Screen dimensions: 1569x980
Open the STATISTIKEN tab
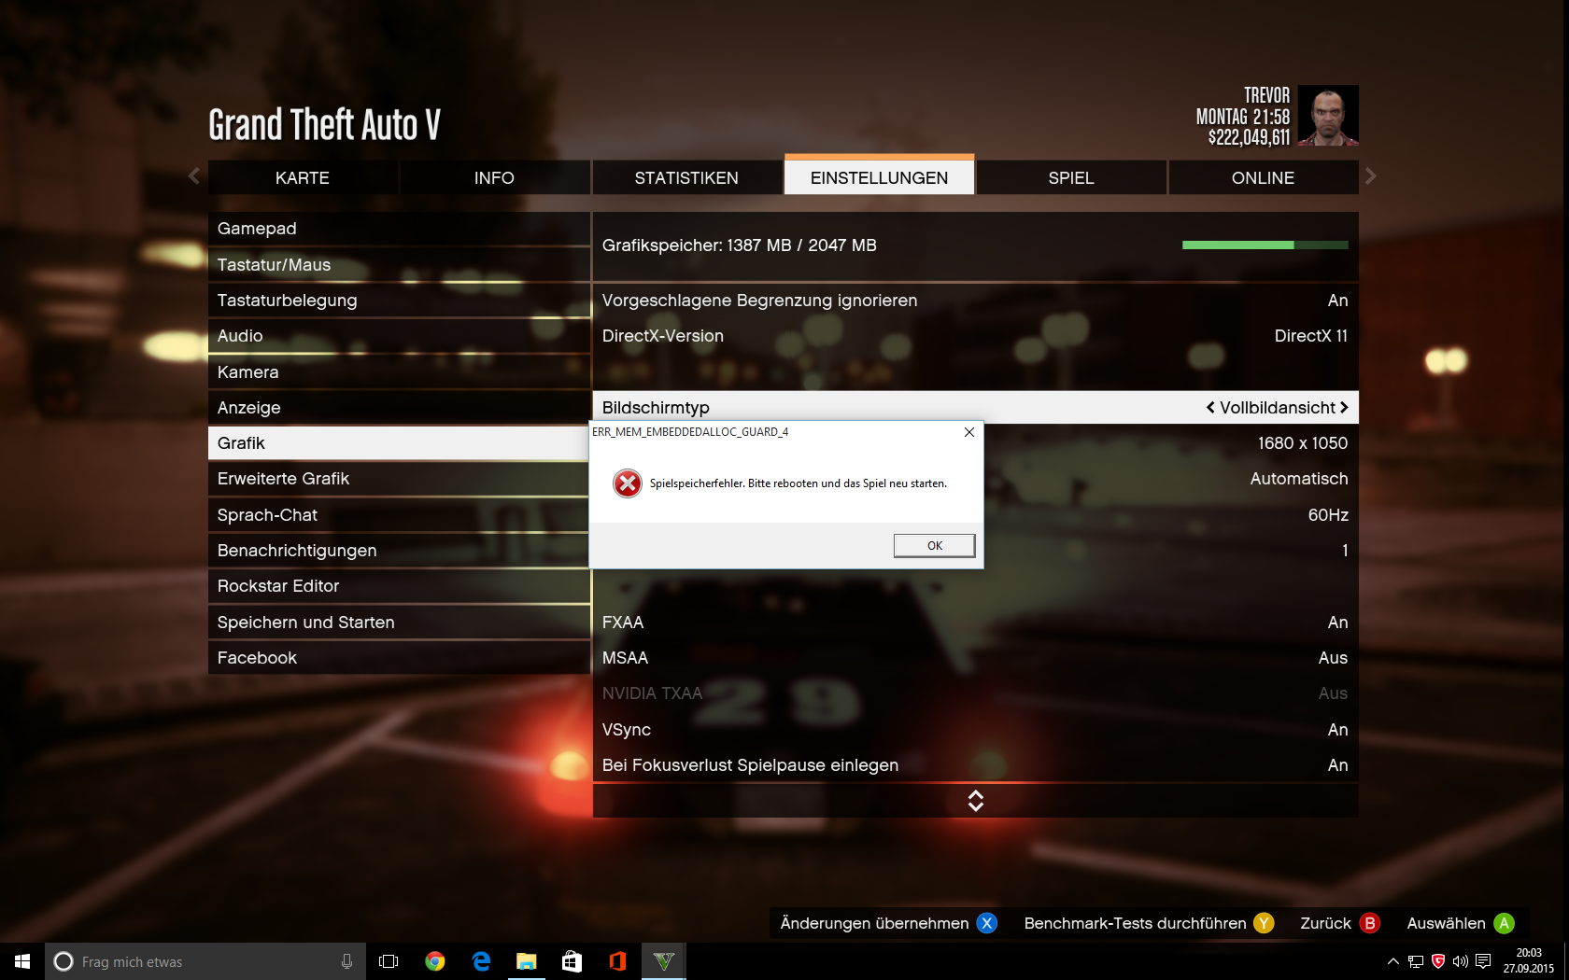686,177
